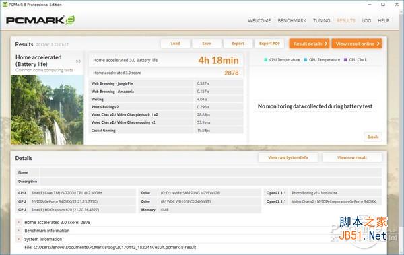404x255 pixels.
Task: Switch to the BENCHMARK tab
Action: pyautogui.click(x=292, y=21)
